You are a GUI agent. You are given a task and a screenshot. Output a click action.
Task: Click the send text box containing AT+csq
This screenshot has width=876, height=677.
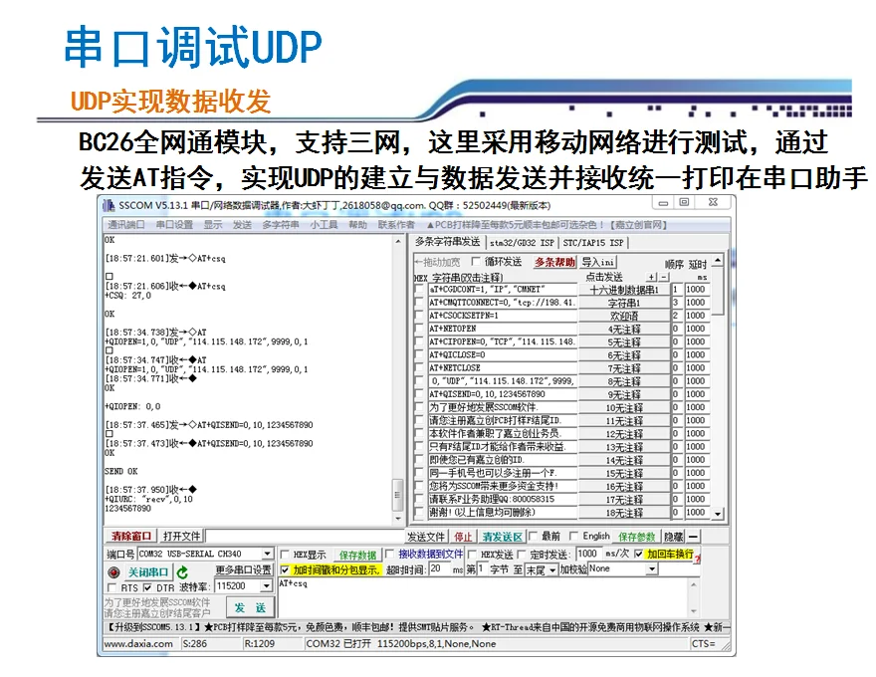[484, 597]
